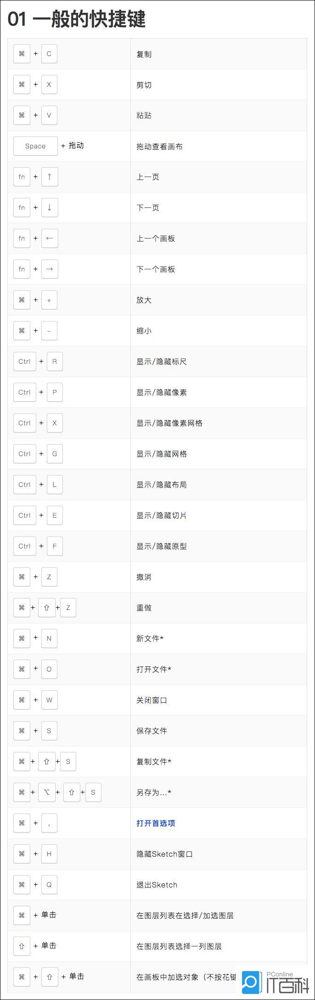The width and height of the screenshot is (315, 1000).
Task: Click the comma key beside 打开首选项
Action: click(49, 823)
